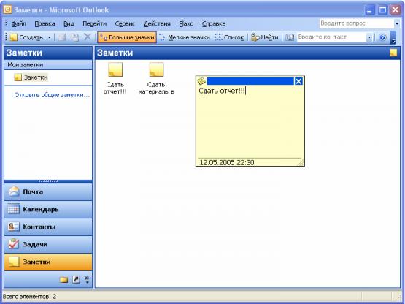Select the Сдать материалы в note icon
405x304 pixels.
(156, 78)
